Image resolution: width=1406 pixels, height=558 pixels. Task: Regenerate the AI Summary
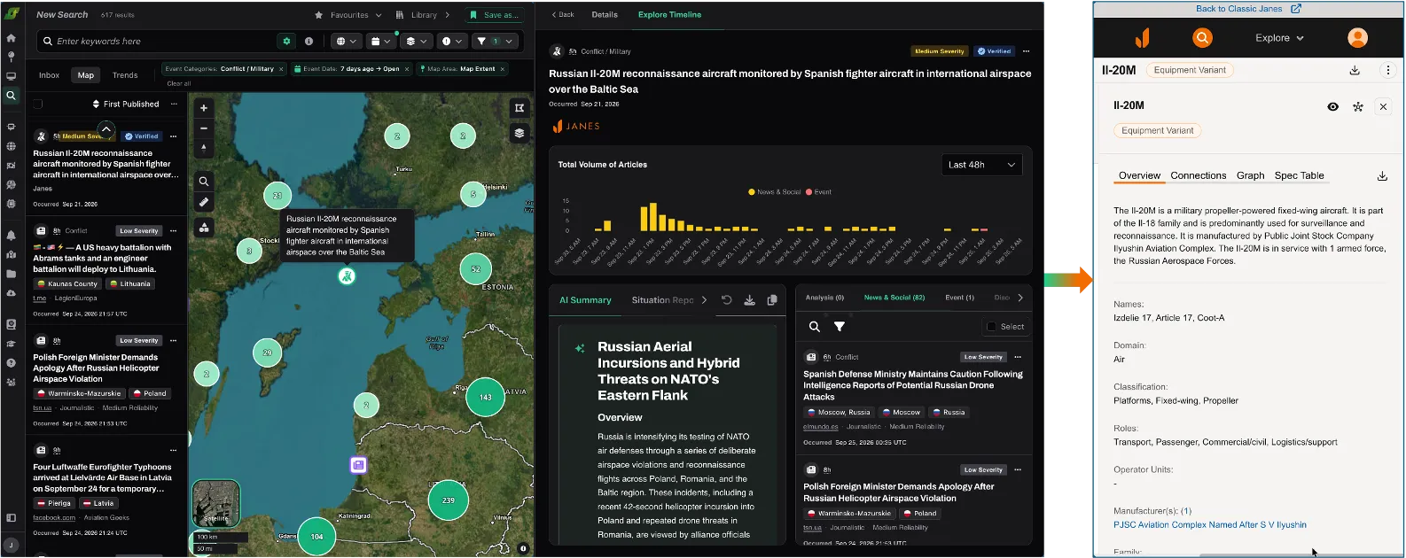point(726,300)
